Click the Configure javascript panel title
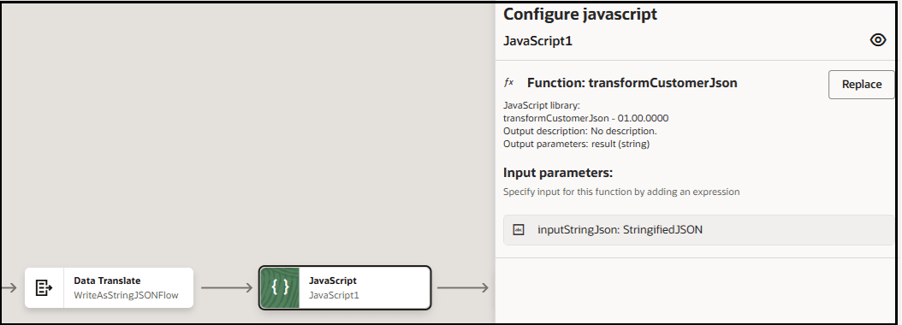 (580, 15)
